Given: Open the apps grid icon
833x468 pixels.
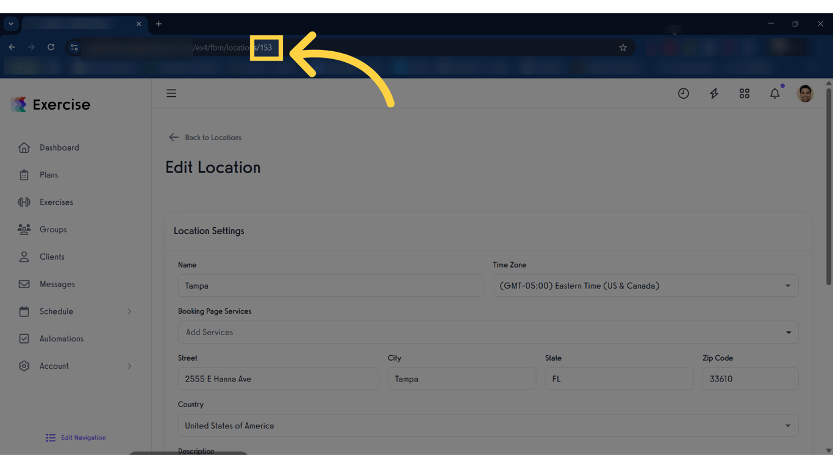Looking at the screenshot, I should (744, 93).
